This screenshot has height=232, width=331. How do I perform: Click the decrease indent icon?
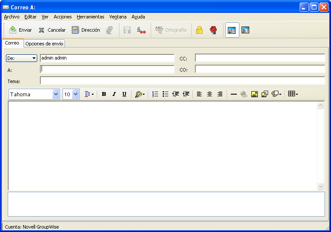click(176, 94)
